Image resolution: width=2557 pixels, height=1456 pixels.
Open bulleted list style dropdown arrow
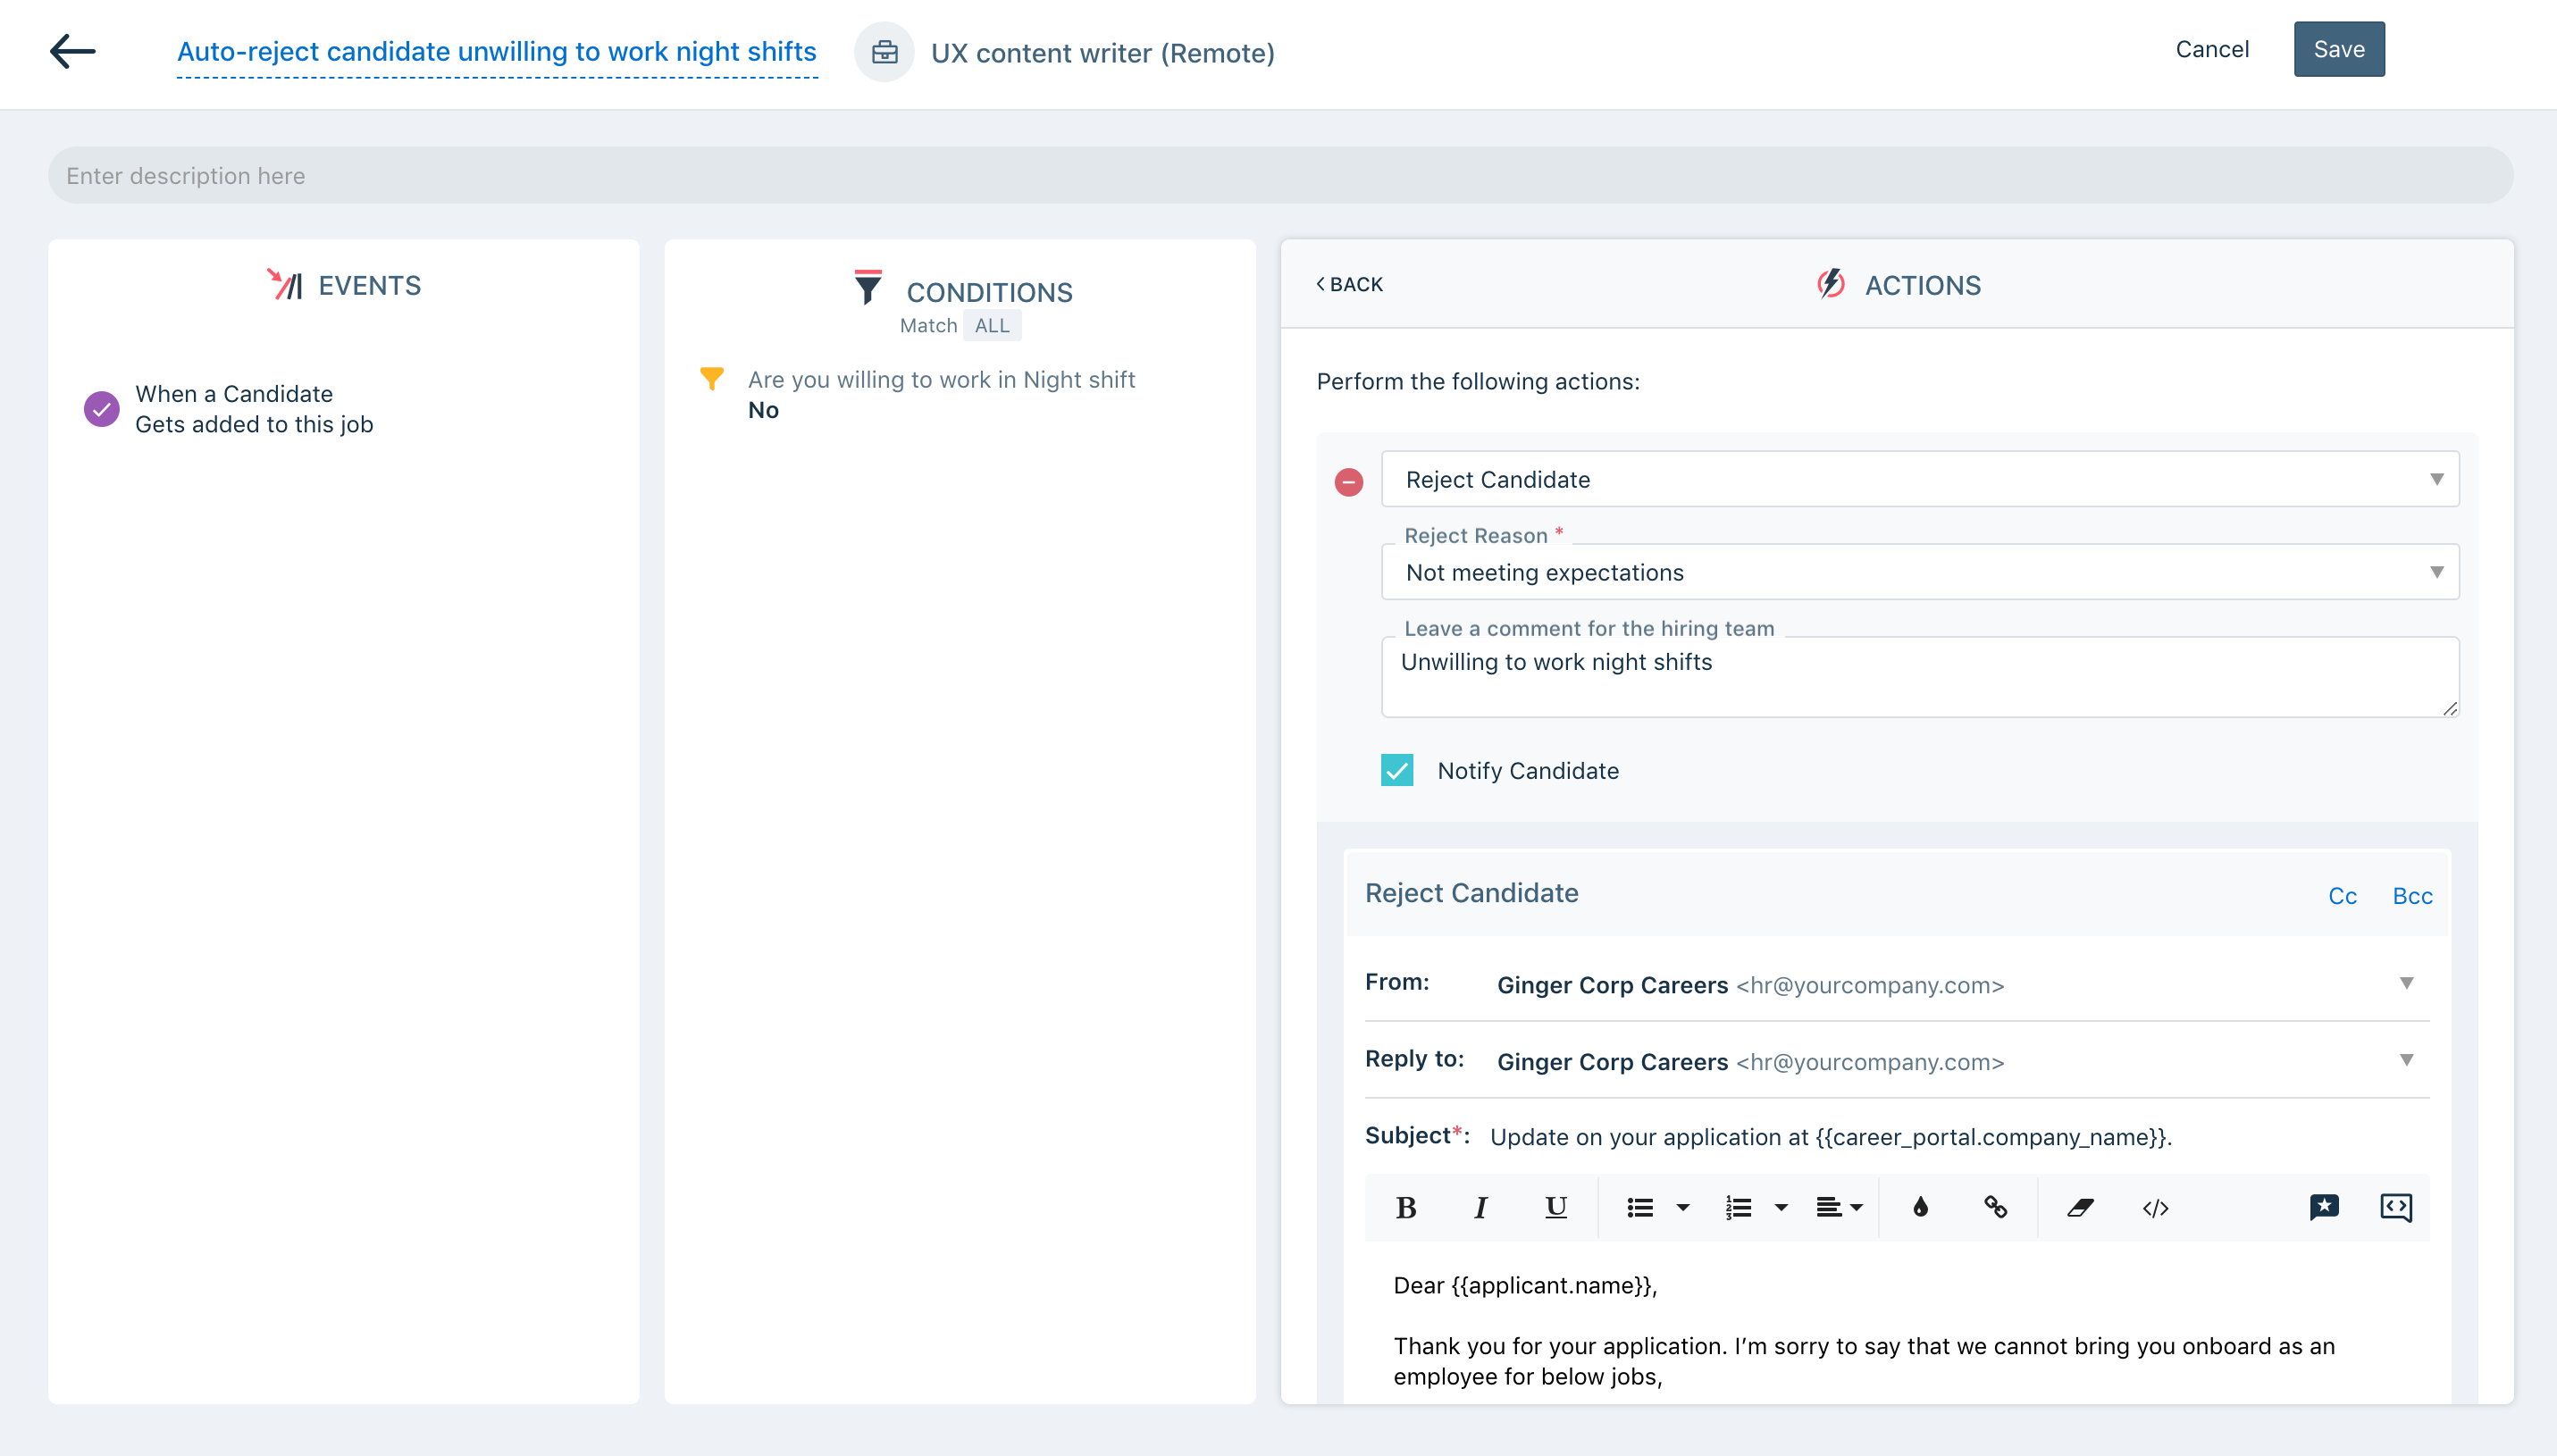pos(1684,1208)
